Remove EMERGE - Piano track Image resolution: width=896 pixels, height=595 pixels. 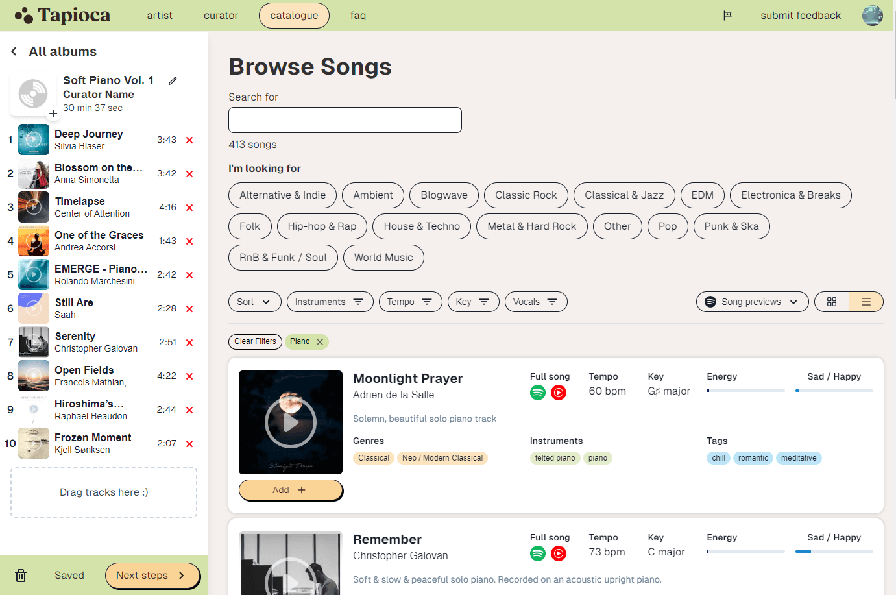(x=189, y=275)
